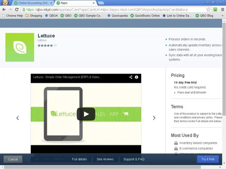Close the Online Accounting tab
The width and height of the screenshot is (226, 169).
point(51,3)
